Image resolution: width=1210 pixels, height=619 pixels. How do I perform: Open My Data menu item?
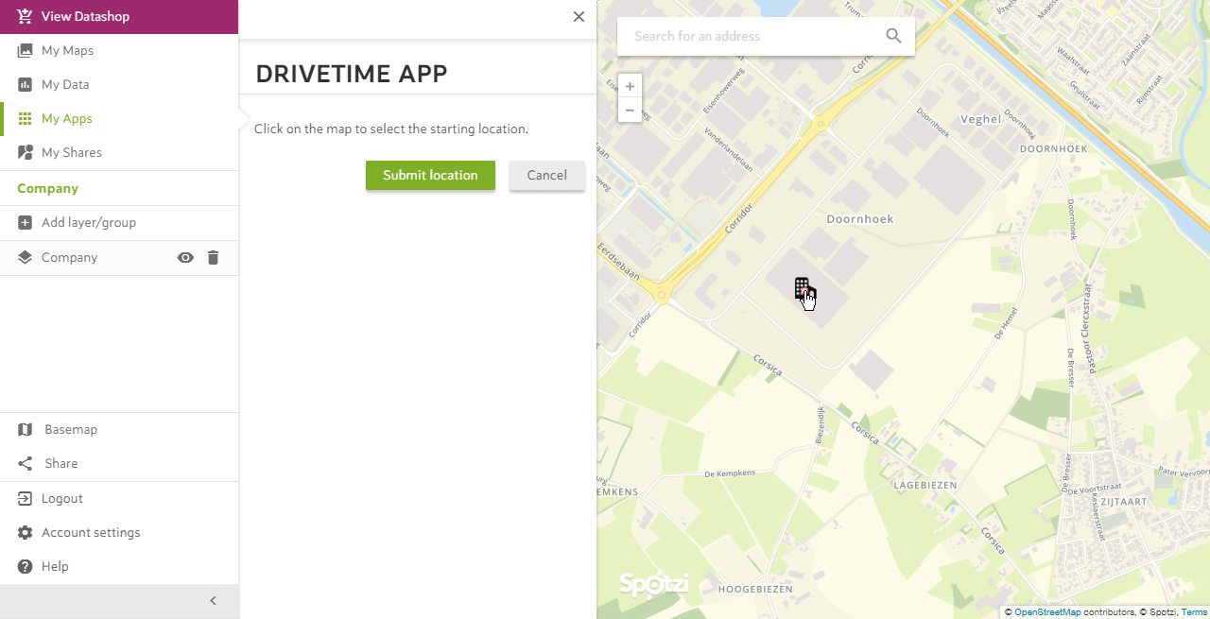click(x=119, y=85)
